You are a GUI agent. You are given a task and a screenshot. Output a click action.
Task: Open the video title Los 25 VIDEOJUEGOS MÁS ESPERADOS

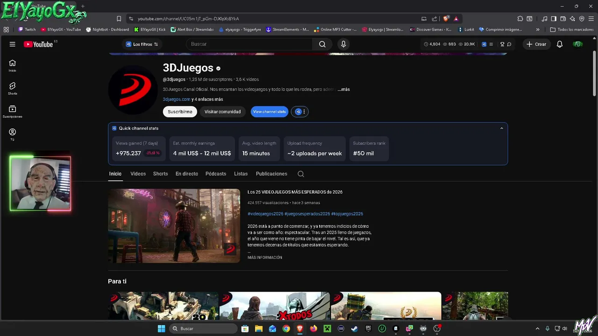coord(295,192)
